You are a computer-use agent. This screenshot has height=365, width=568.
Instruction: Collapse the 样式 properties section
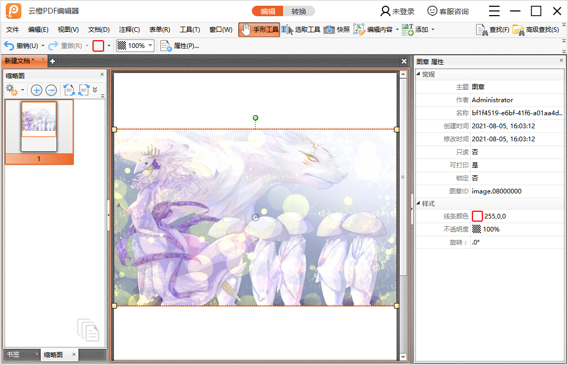point(418,203)
